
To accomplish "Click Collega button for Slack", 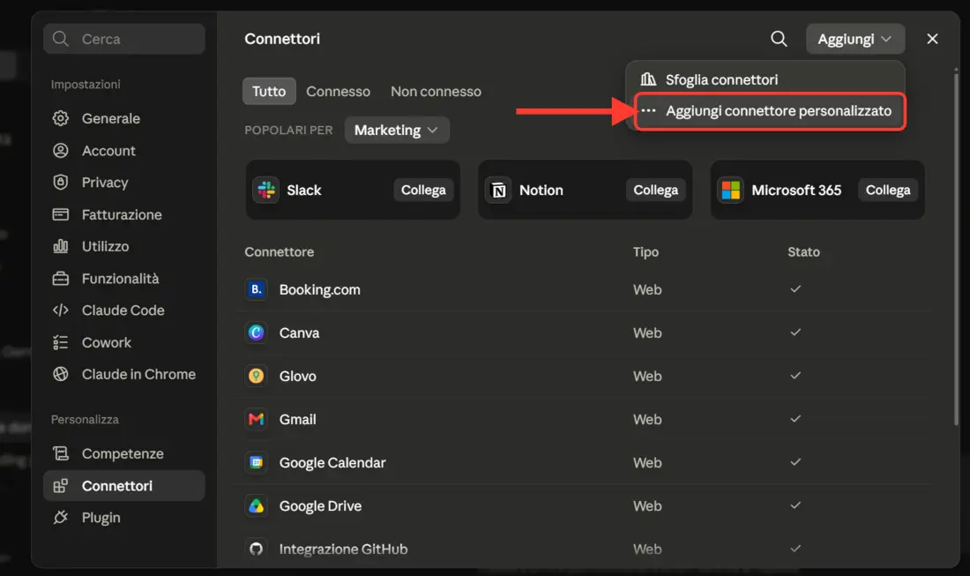I will [x=424, y=190].
